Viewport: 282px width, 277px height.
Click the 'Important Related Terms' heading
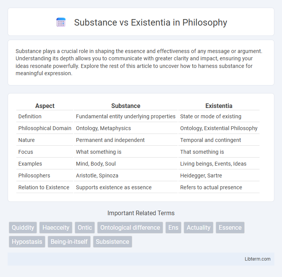point(141,213)
